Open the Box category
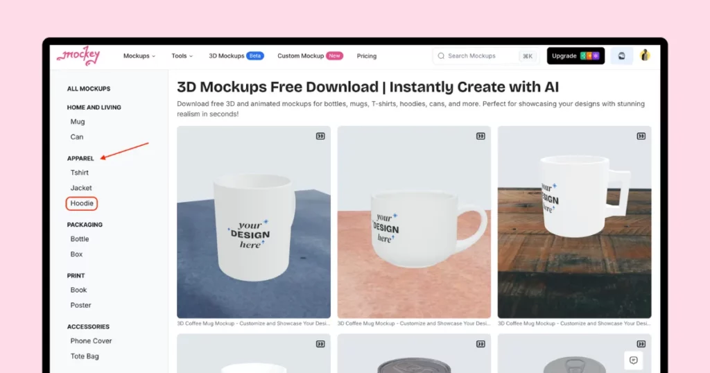Screen dimensions: 710x373 76,254
